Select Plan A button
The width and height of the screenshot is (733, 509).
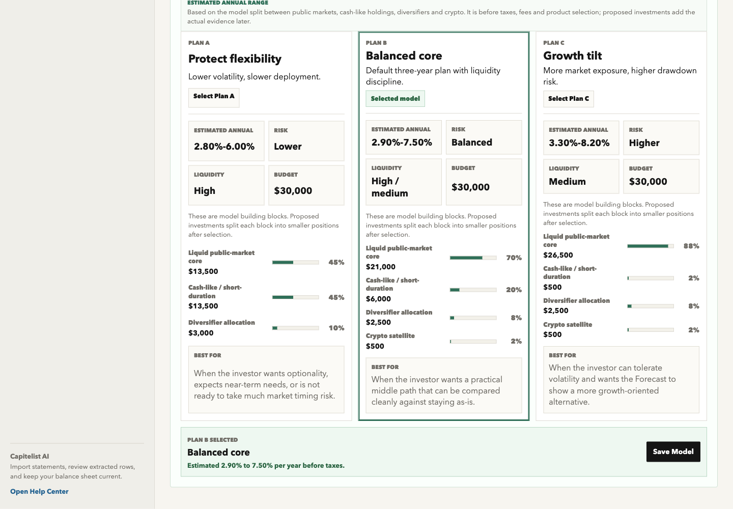214,97
